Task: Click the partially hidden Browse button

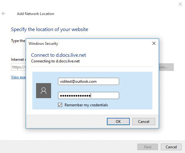Action: (x=166, y=67)
